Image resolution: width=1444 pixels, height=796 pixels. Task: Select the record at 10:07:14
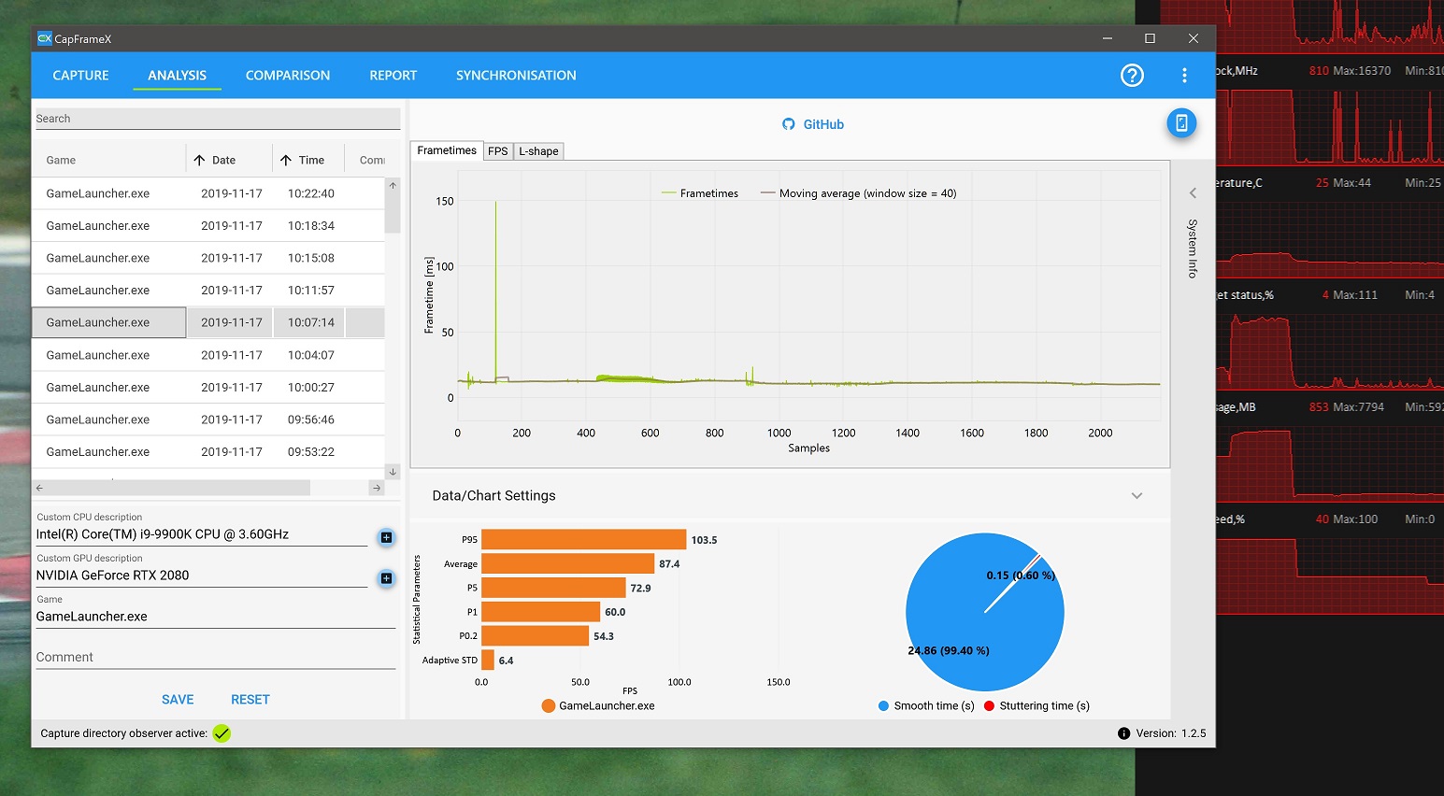tap(208, 322)
